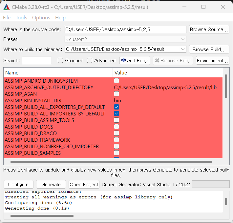Click Browse Source button
The image size is (233, 223).
[x=209, y=29]
